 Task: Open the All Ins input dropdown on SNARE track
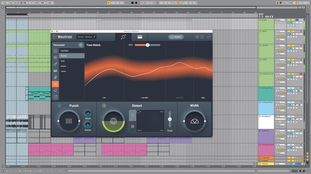280,45
